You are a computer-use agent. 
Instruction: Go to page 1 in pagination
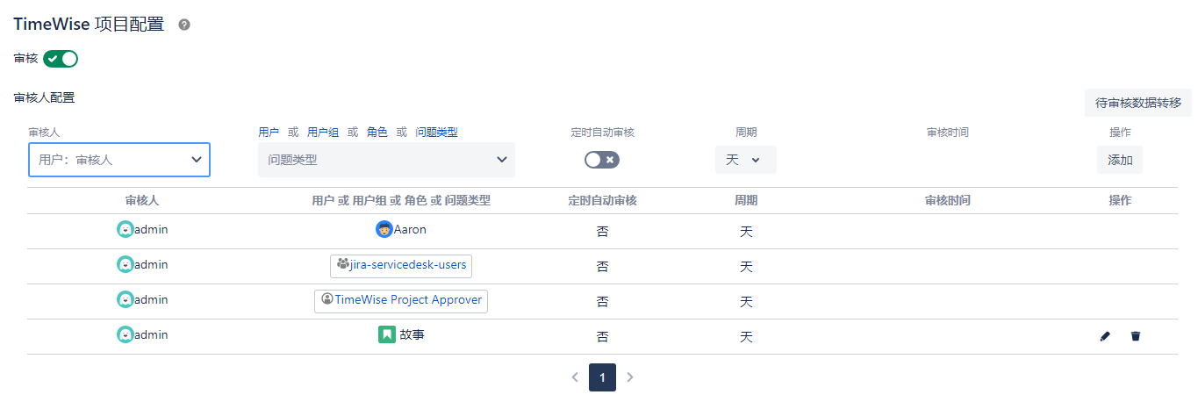point(602,377)
